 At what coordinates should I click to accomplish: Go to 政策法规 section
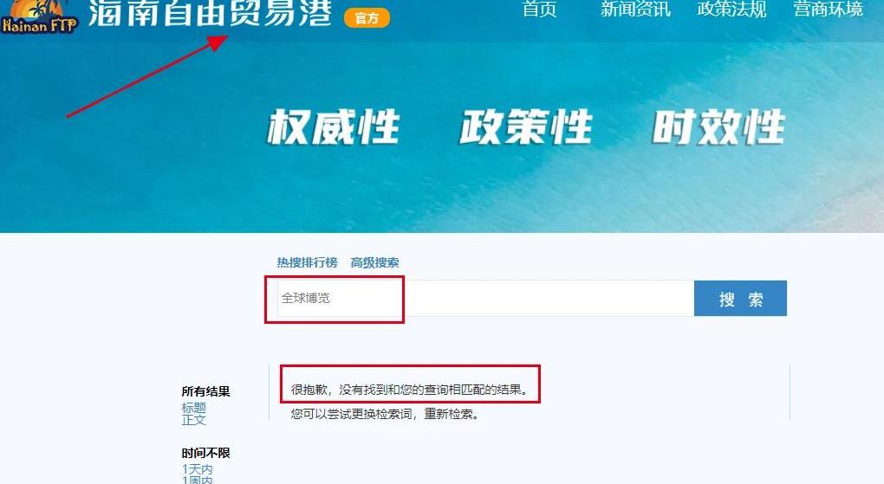731,10
